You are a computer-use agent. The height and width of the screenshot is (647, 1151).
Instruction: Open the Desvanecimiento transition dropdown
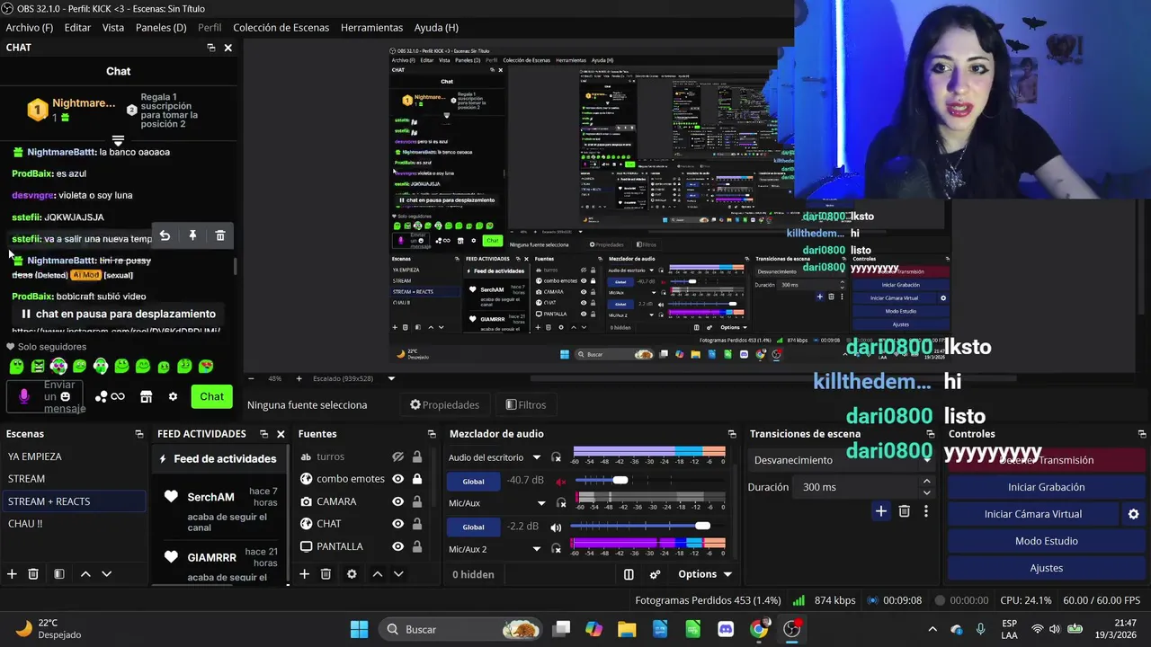point(841,460)
